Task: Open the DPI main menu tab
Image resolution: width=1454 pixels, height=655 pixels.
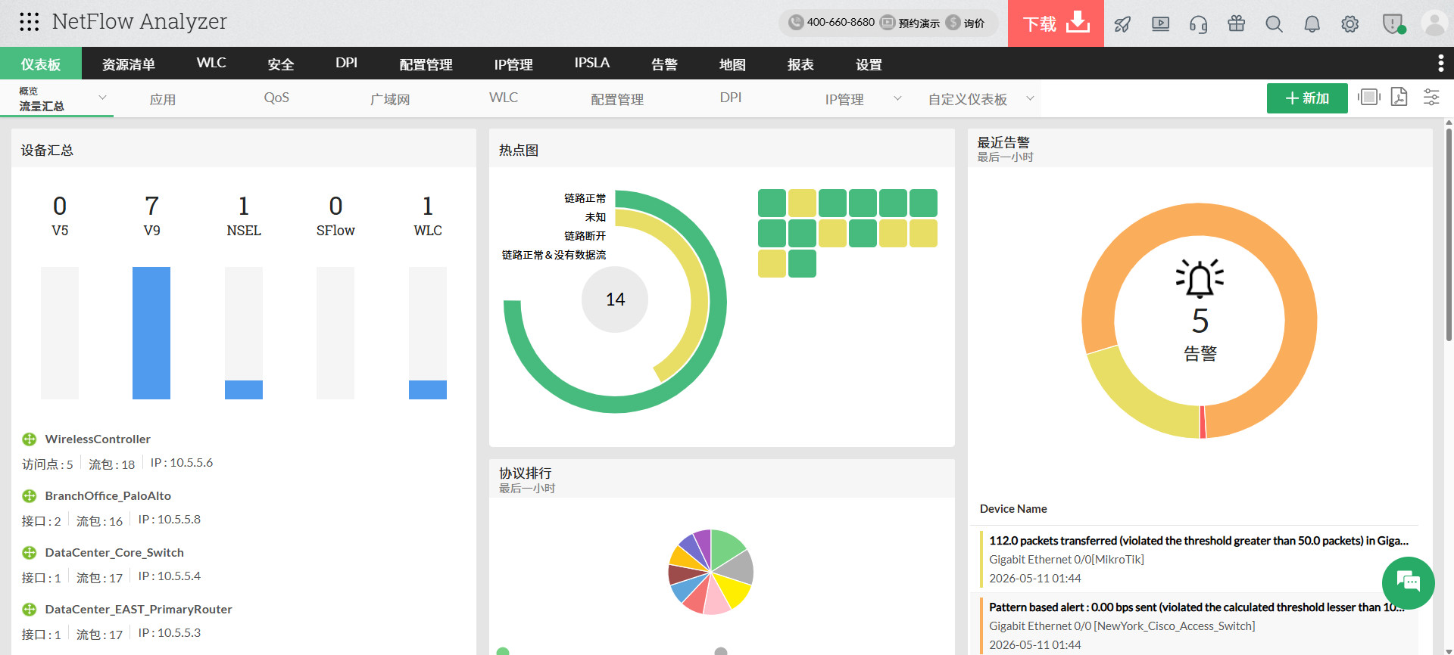Action: click(346, 64)
